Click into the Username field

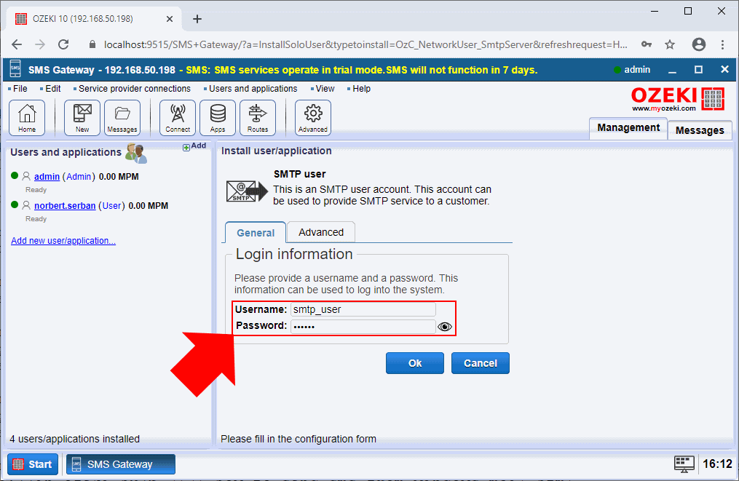(x=363, y=309)
